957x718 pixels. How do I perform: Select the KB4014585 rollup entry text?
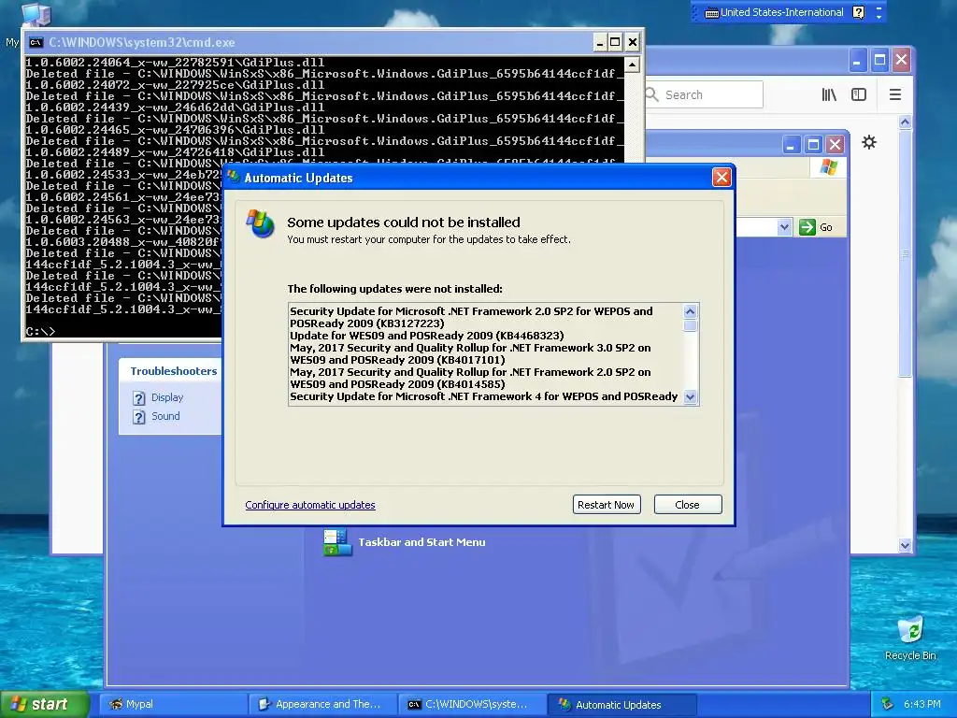click(x=470, y=378)
